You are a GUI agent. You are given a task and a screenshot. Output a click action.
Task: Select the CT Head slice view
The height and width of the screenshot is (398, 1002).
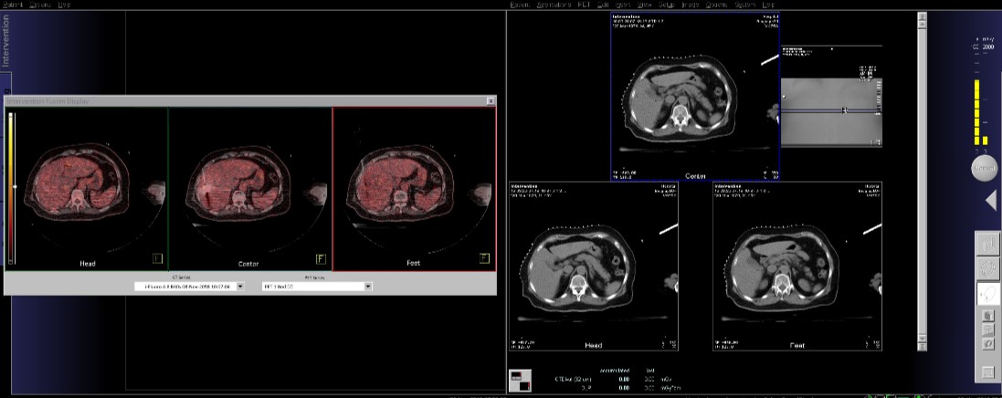pos(594,266)
